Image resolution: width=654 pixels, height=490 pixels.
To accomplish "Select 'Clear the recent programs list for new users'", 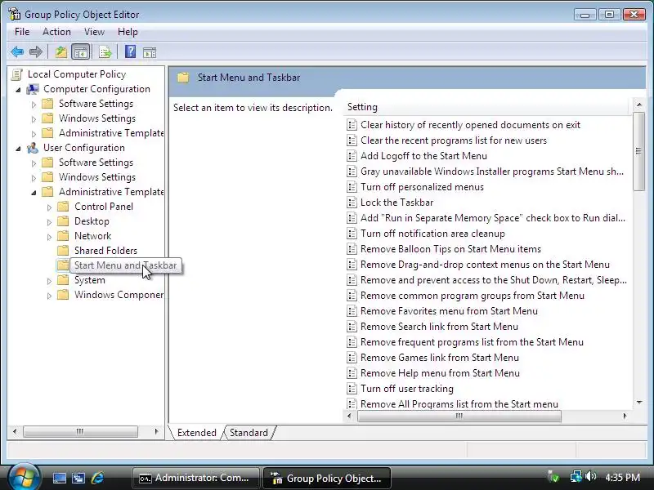I will (x=454, y=140).
